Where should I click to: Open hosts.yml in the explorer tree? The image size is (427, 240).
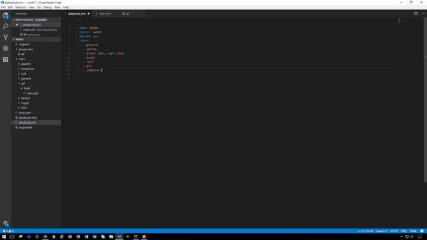(x=36, y=113)
